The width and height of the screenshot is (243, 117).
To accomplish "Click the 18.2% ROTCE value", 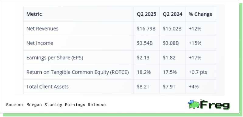I will (x=144, y=72).
